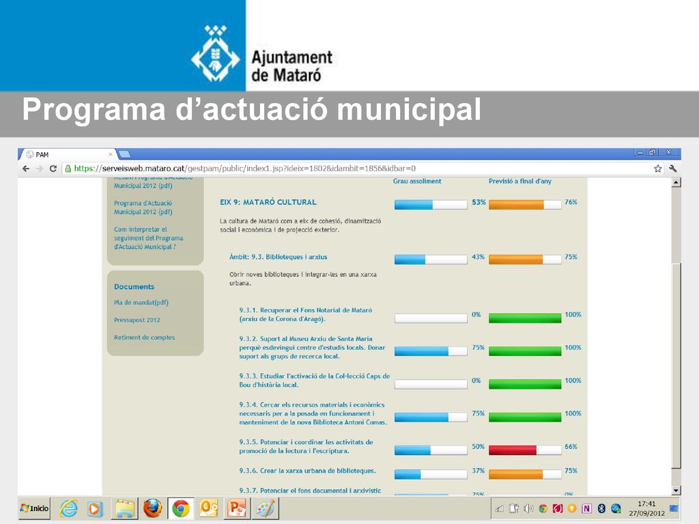Open item 9.3.4 Biblioteca Antoni Comas
Viewport: 699px width, 524px height.
(x=313, y=413)
